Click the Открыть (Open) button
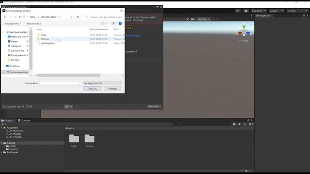The image size is (310, 174). [93, 89]
